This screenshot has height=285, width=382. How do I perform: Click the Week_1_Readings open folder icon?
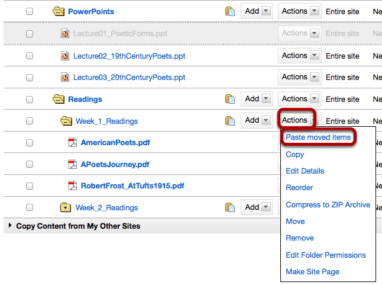click(66, 121)
